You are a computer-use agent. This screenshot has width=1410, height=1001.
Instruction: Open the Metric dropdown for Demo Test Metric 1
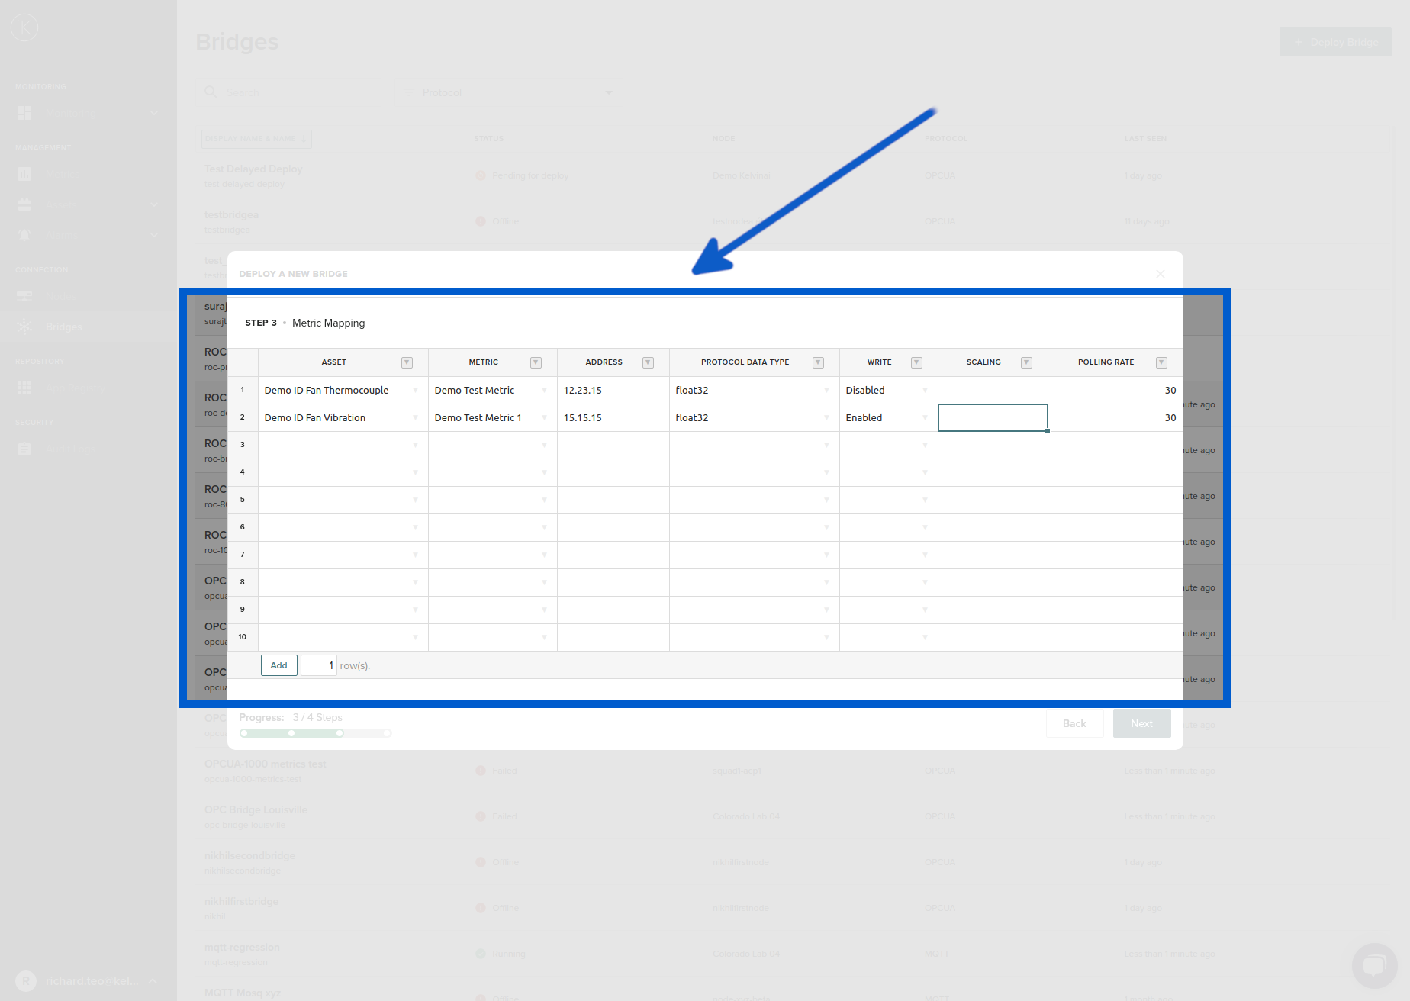click(x=544, y=417)
